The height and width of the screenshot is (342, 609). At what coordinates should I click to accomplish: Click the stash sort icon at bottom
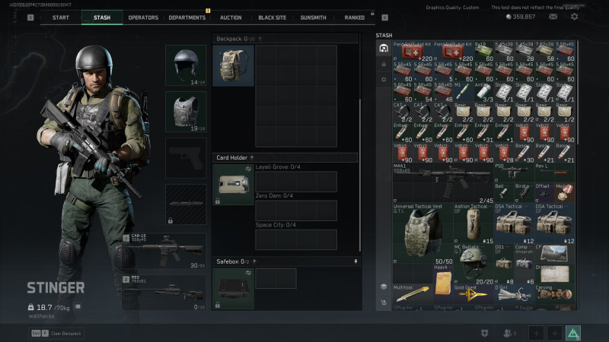pyautogui.click(x=384, y=302)
